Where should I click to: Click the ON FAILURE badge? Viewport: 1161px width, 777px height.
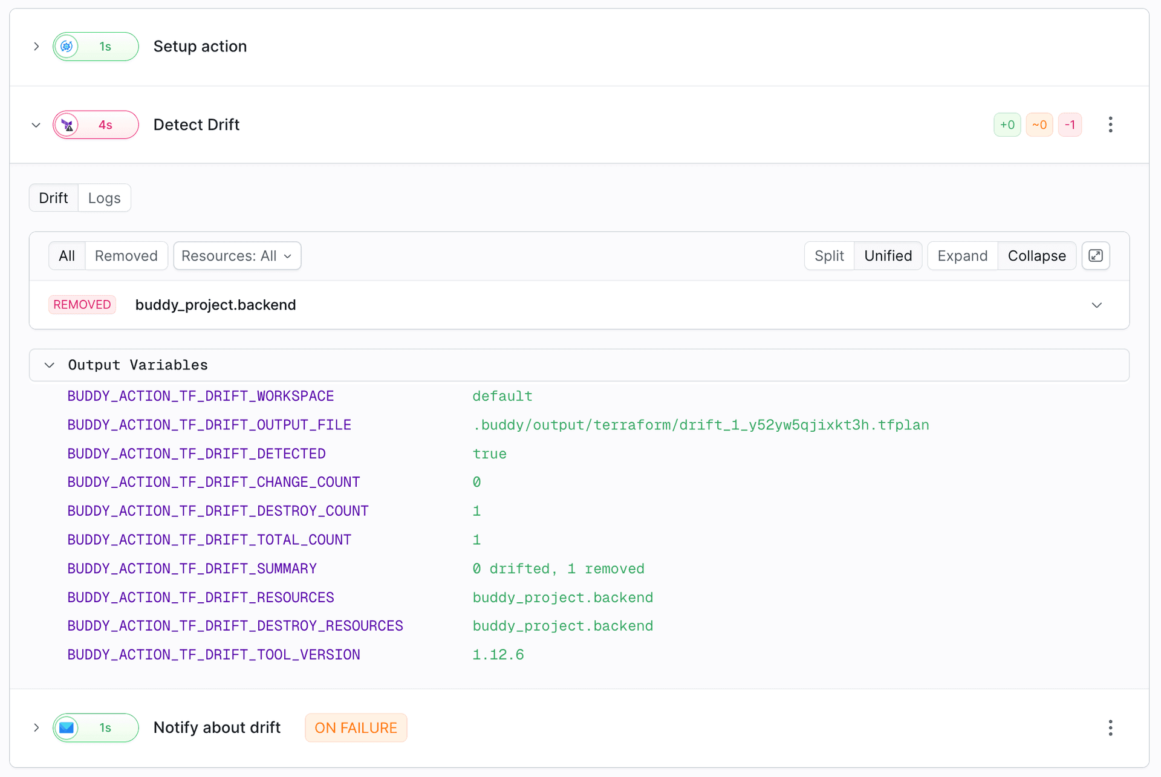point(356,727)
